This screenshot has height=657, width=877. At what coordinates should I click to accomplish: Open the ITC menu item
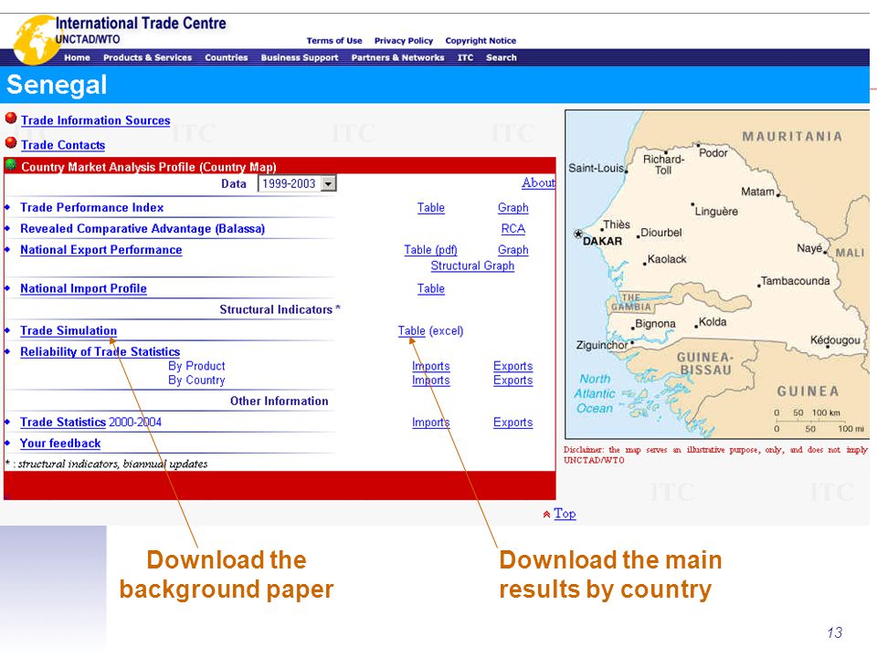pyautogui.click(x=465, y=57)
